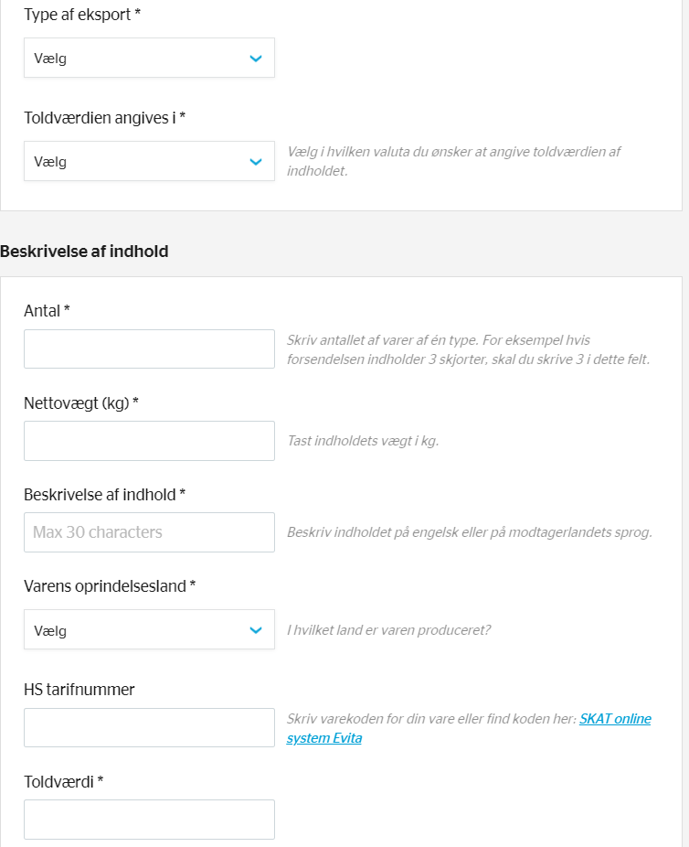Click the Beskrivelse af indhold section heading
689x847 pixels.
(84, 252)
